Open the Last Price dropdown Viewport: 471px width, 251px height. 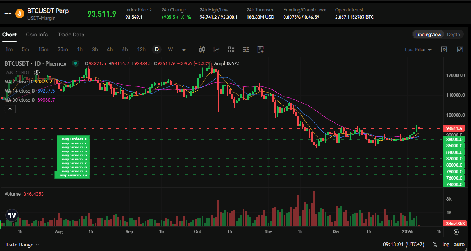click(x=418, y=50)
